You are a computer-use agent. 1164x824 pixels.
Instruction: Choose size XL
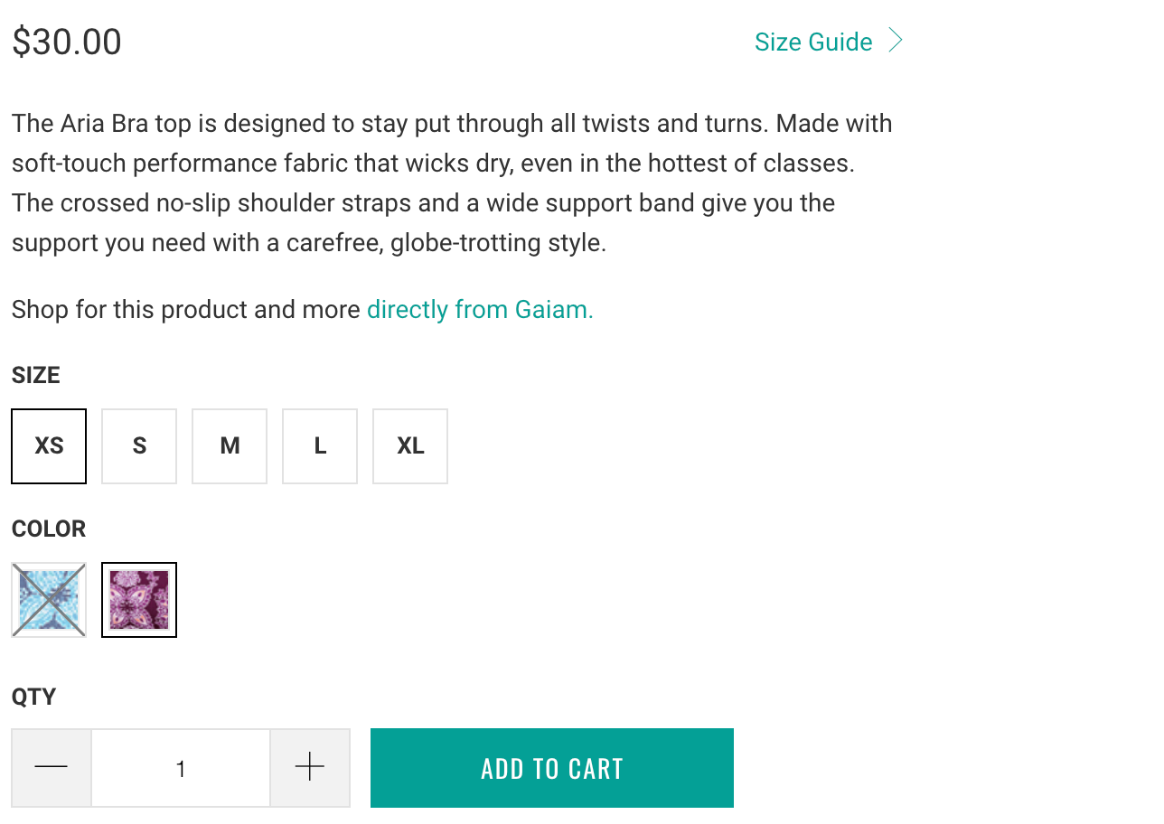tap(410, 446)
